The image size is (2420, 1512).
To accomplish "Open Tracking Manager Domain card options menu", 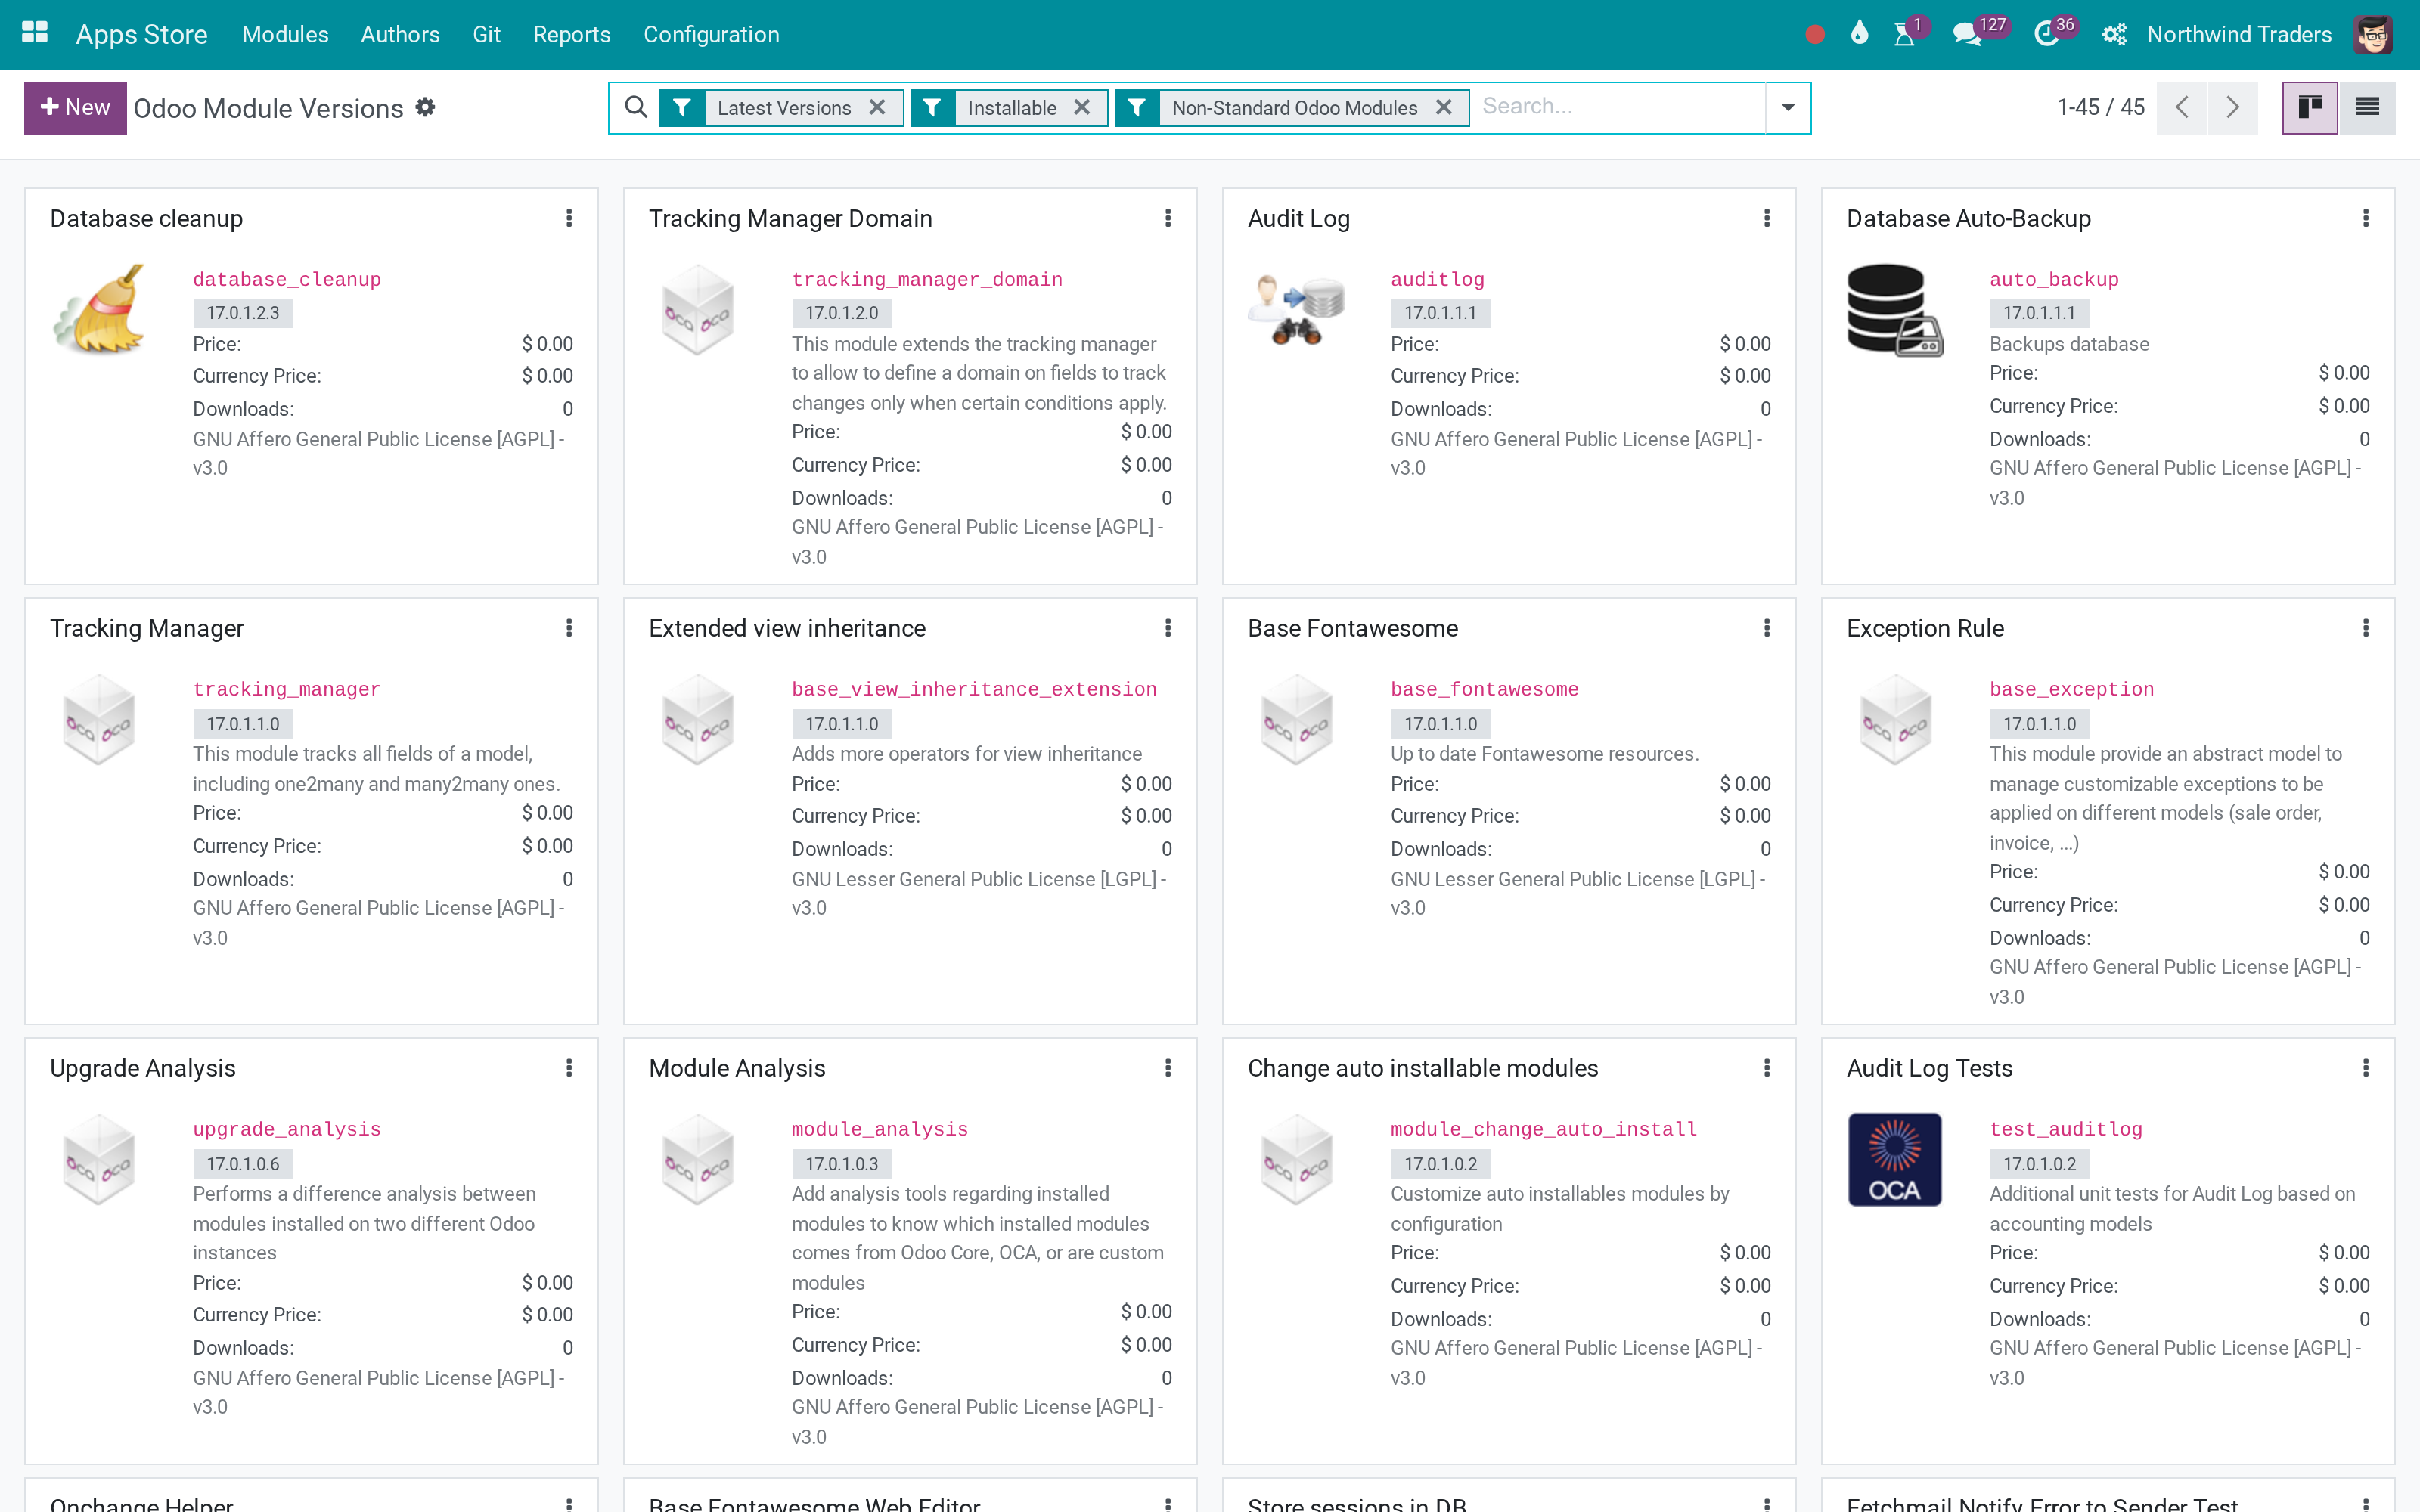I will pos(1168,218).
